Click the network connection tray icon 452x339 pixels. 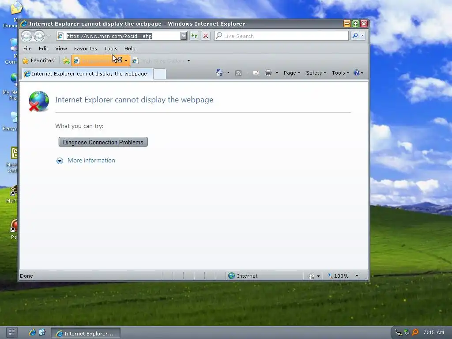click(x=399, y=333)
